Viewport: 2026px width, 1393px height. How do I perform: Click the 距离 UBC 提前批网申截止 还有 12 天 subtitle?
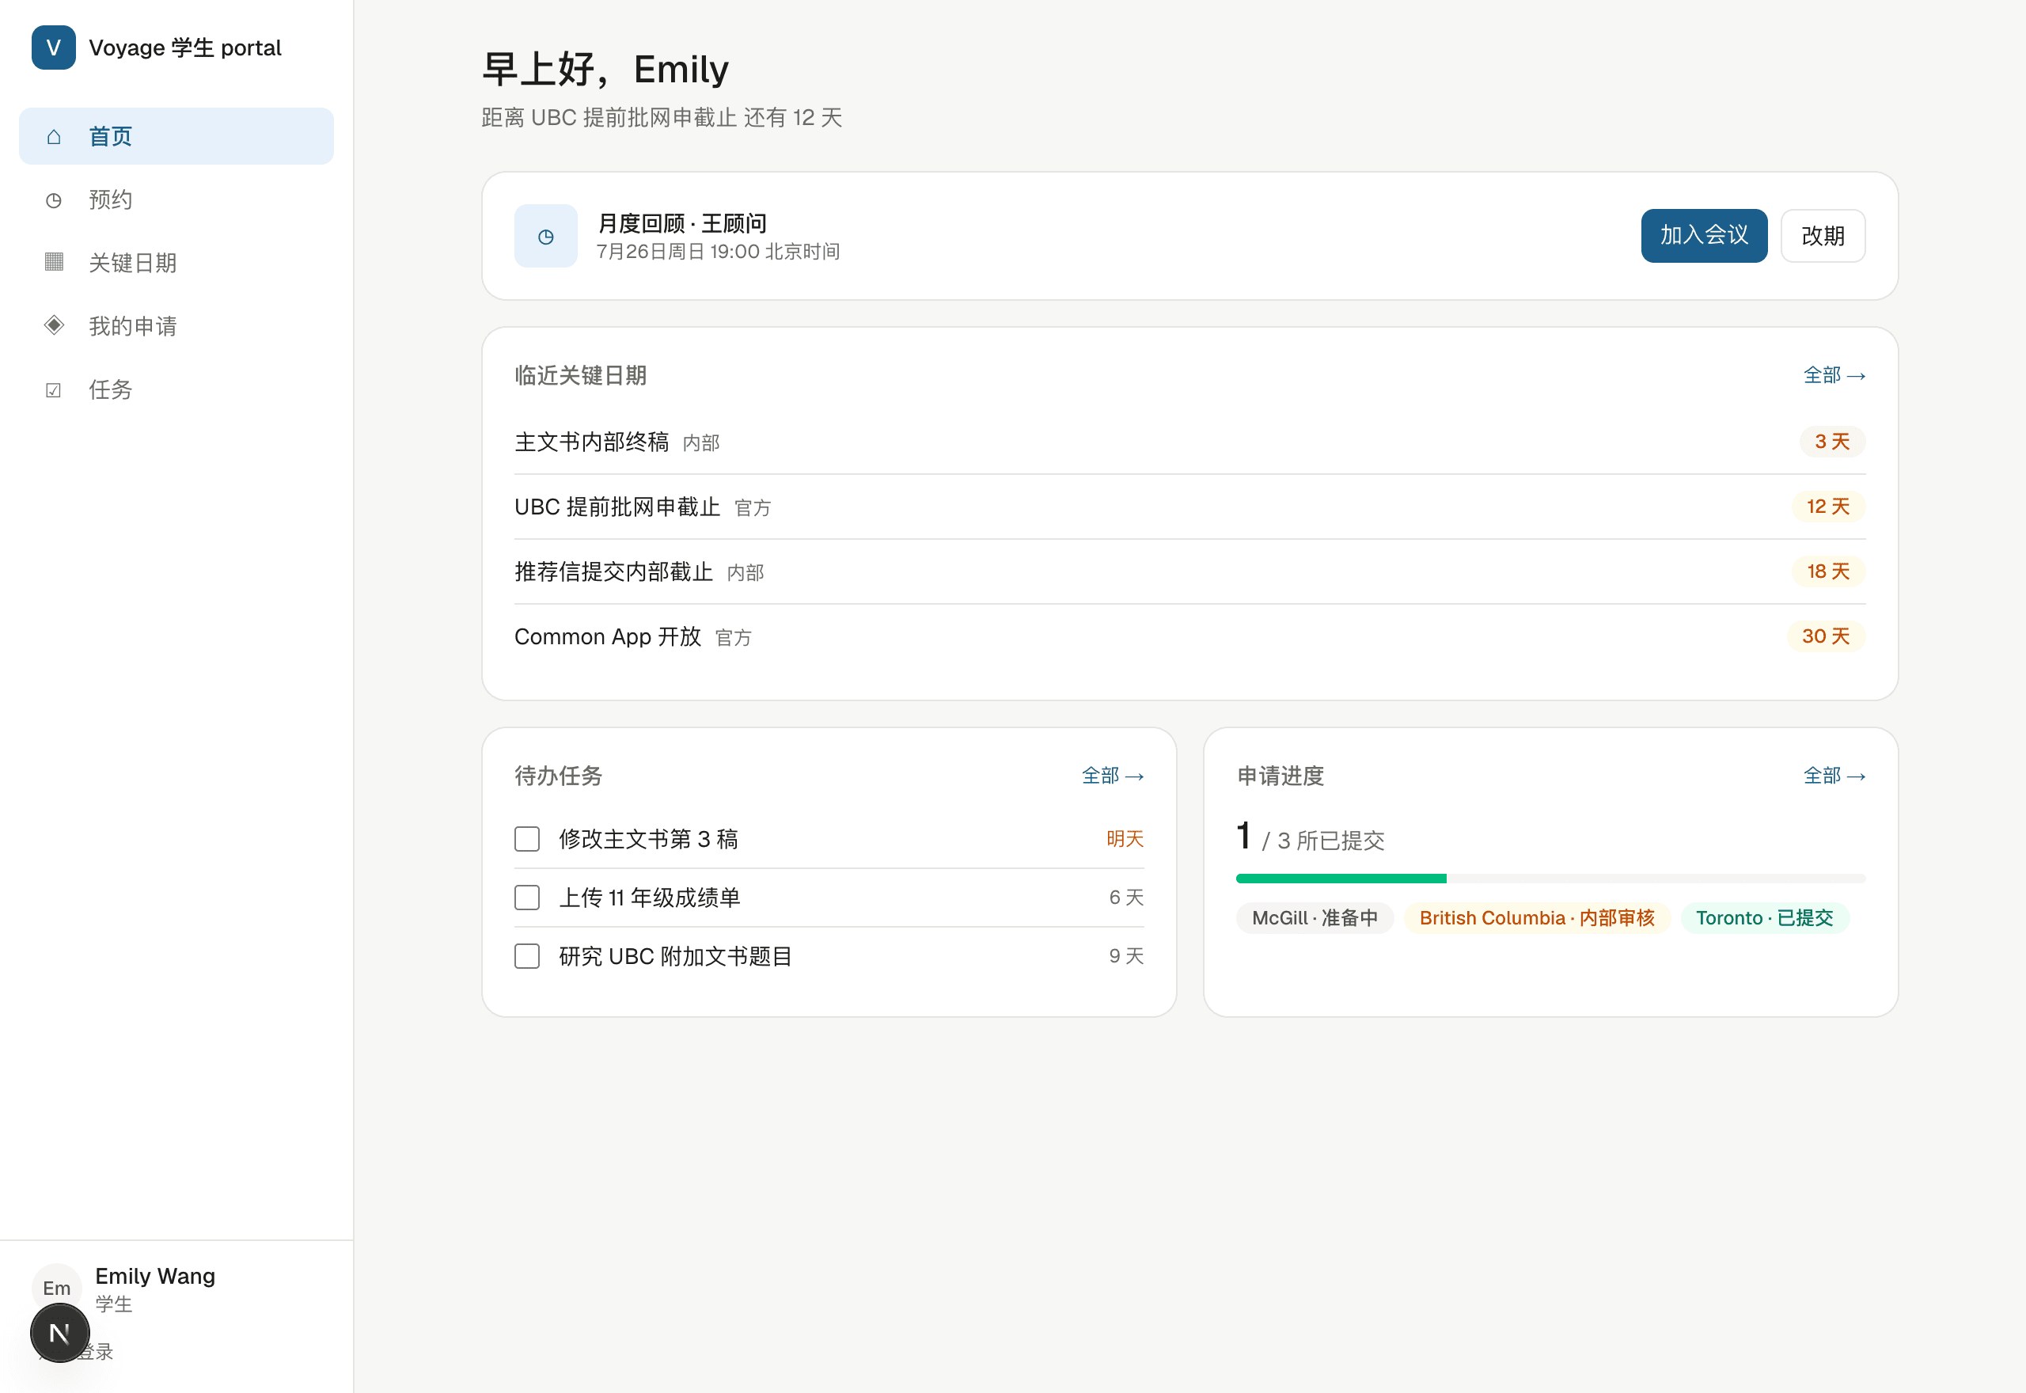[662, 118]
